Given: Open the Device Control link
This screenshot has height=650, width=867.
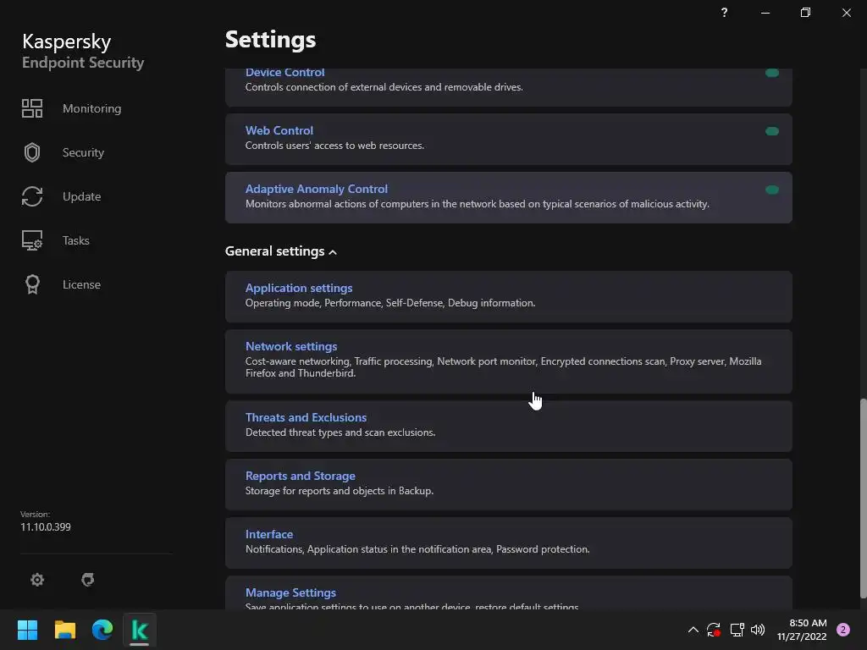Looking at the screenshot, I should pos(284,73).
